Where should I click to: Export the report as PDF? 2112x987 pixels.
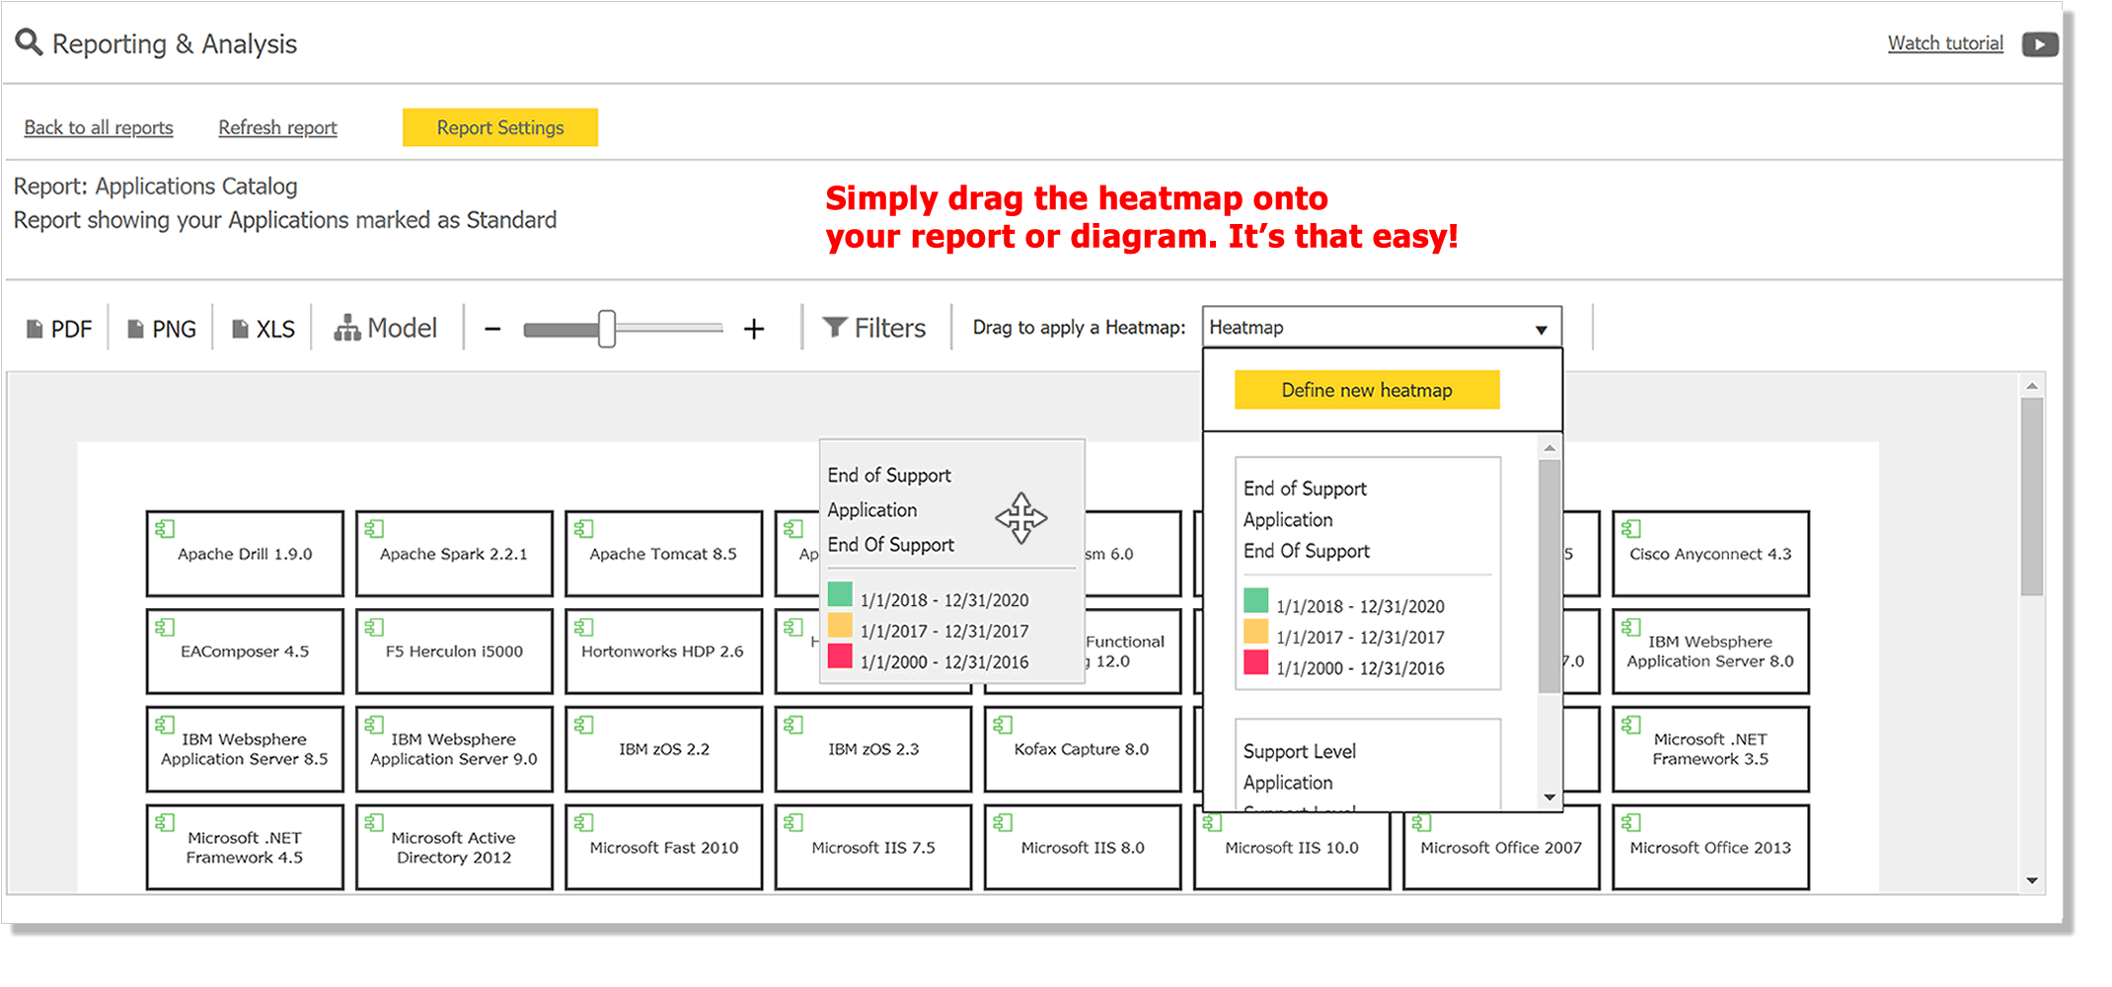click(59, 329)
